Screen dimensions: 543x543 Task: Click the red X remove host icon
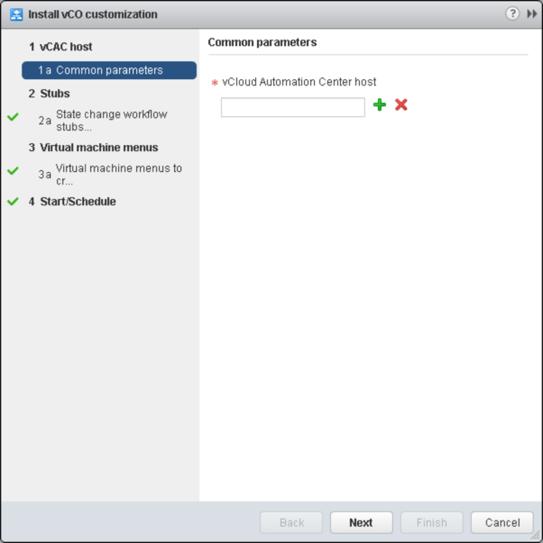pyautogui.click(x=401, y=105)
